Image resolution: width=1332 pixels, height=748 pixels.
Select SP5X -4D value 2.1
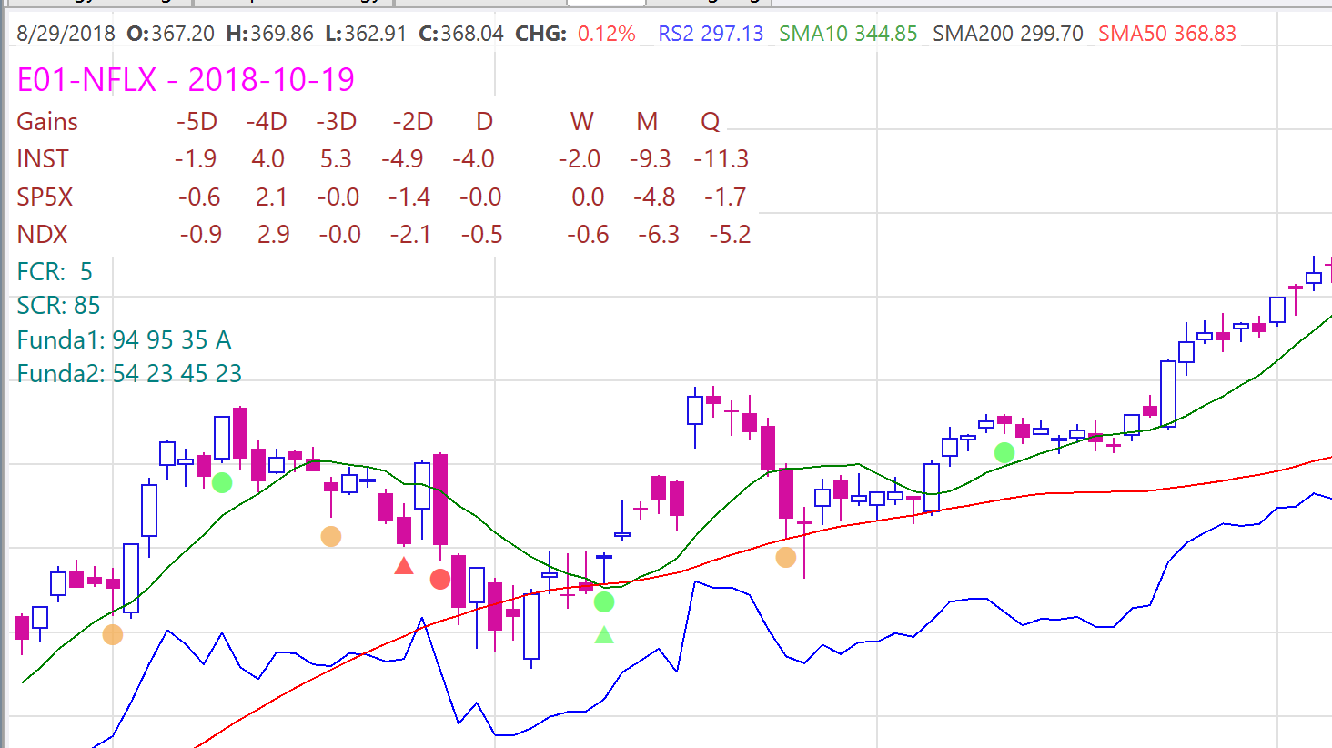click(272, 197)
